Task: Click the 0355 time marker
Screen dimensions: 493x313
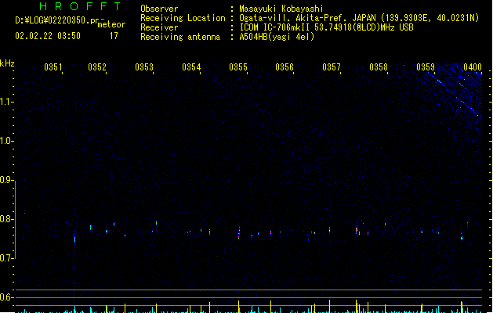Action: [238, 67]
